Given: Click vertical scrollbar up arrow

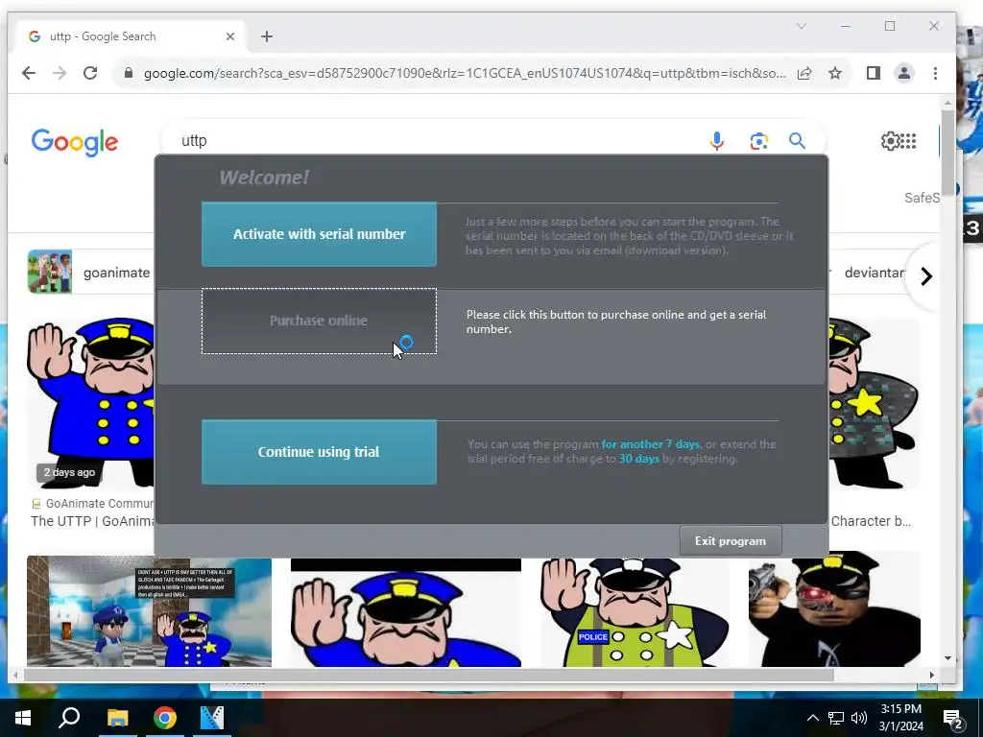Looking at the screenshot, I should click(x=947, y=103).
